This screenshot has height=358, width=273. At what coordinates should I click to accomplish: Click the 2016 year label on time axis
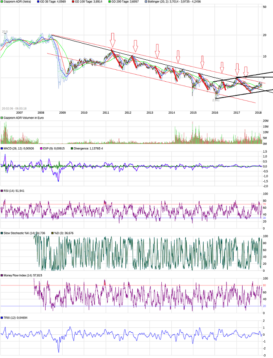click(x=215, y=112)
